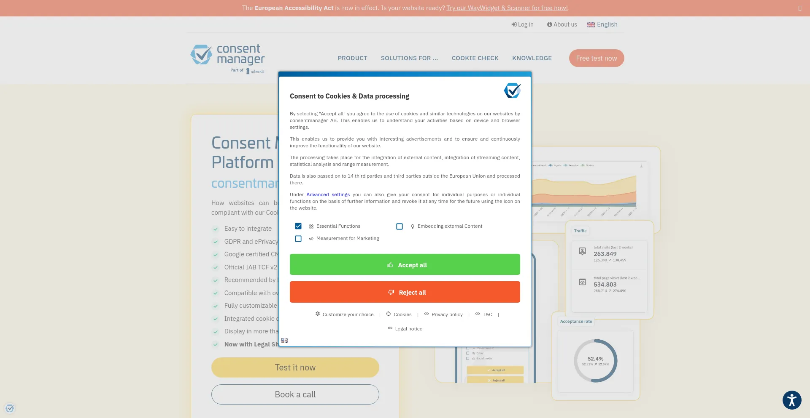Open the Legal notice link
This screenshot has height=418, width=810.
click(x=409, y=329)
